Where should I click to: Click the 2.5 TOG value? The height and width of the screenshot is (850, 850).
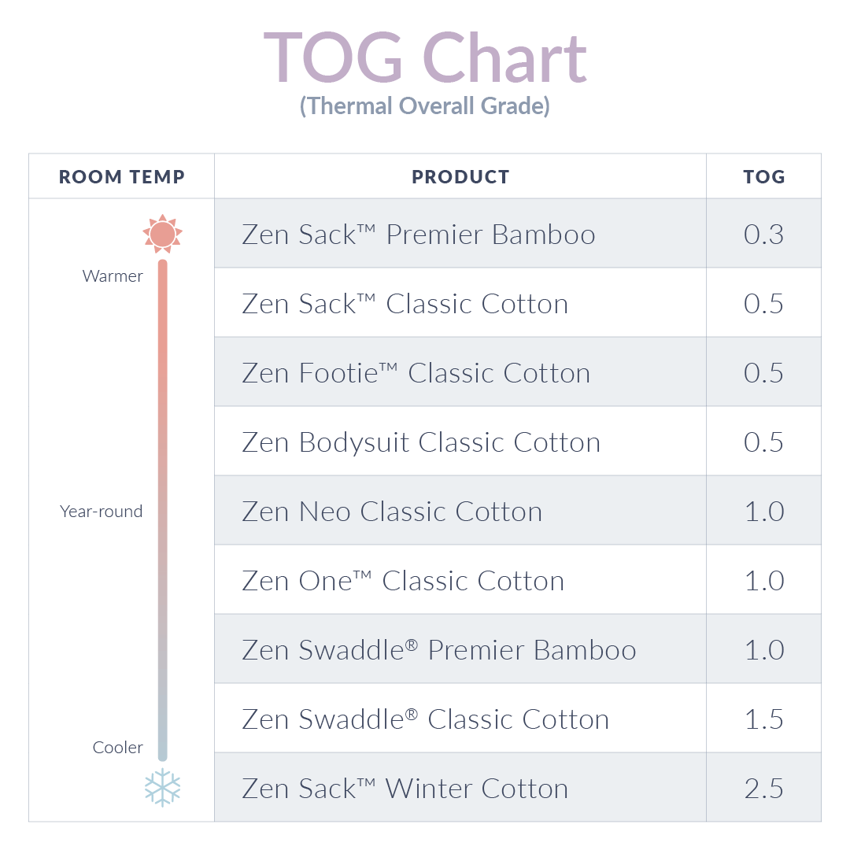click(x=763, y=789)
